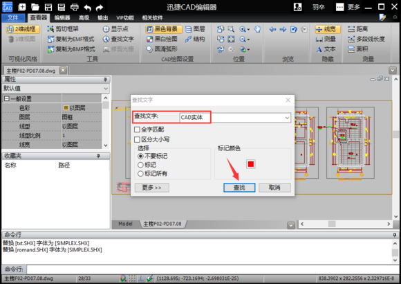Click 复制为BMP格式 tool

pyautogui.click(x=71, y=49)
